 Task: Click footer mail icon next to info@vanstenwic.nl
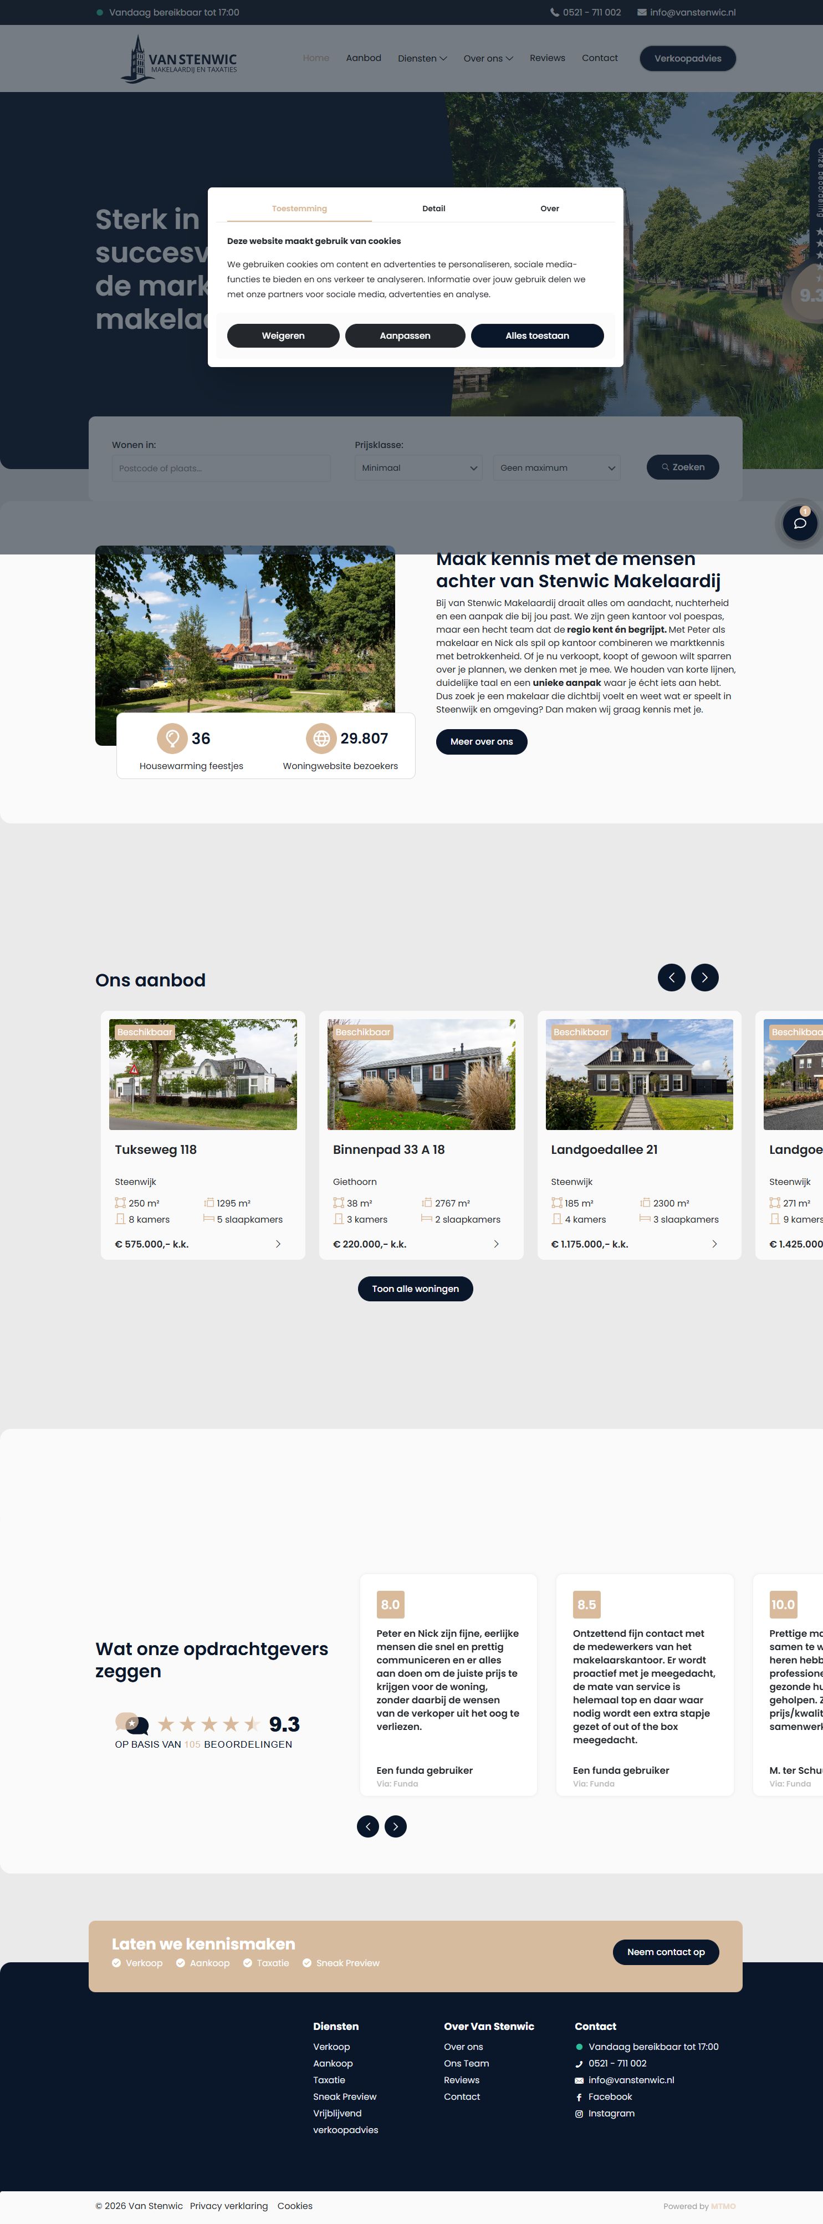(x=579, y=2081)
